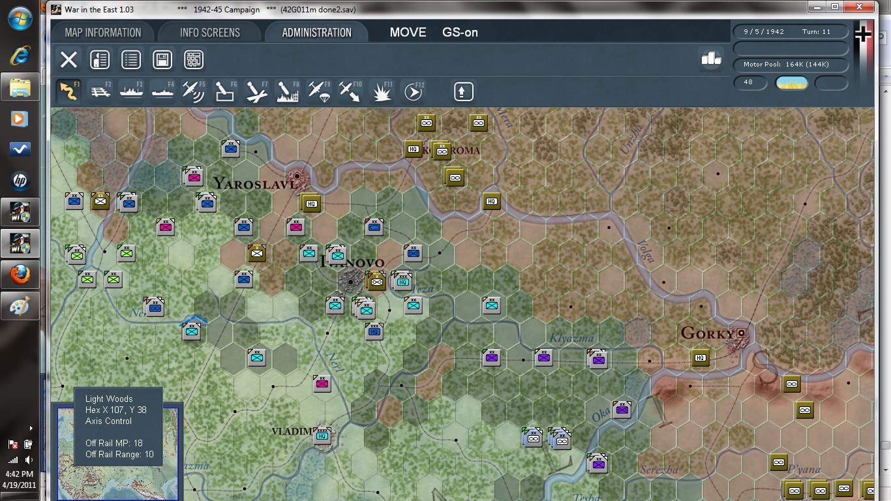
Task: Select the Ivanovo city hex
Action: (x=350, y=282)
